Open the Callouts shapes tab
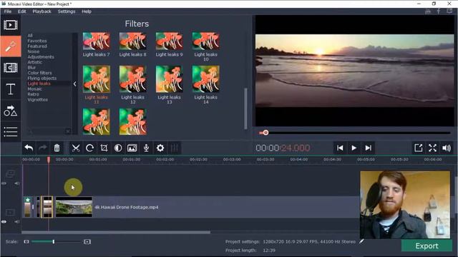This screenshot has height=257, width=458. tap(11, 111)
